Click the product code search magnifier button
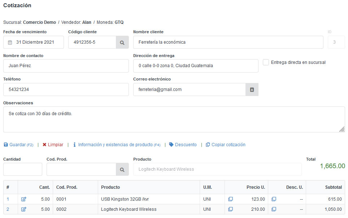348x218 pixels. (122, 169)
